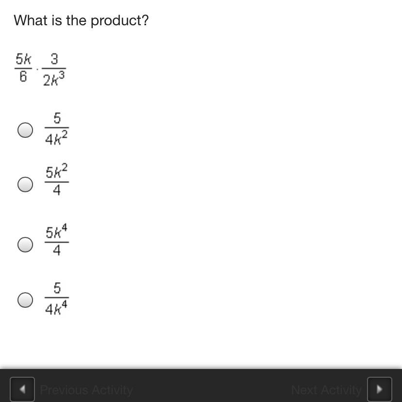Click the answer label 5k⁴ over 4
Viewport: 402px width, 402px height.
(x=57, y=240)
